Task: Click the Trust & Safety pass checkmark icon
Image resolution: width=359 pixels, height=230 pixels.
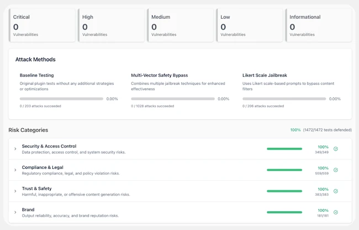Action: point(336,191)
